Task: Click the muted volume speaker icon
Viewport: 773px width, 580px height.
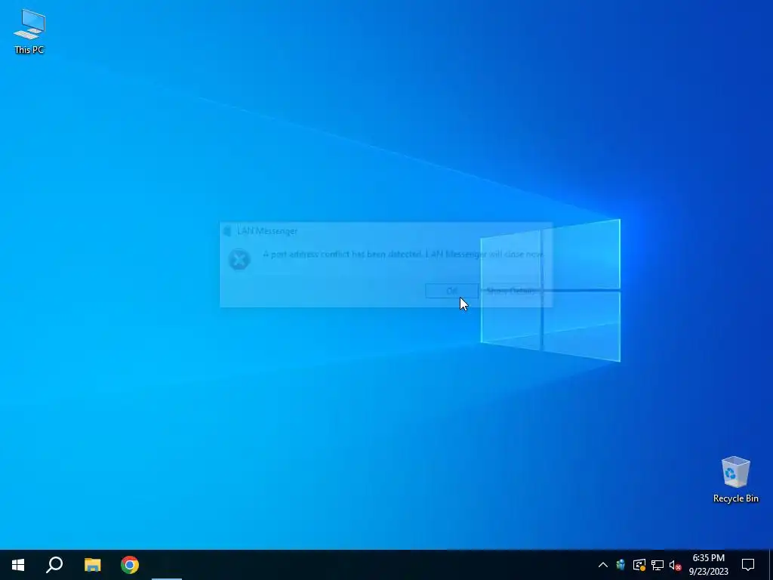Action: pyautogui.click(x=676, y=565)
